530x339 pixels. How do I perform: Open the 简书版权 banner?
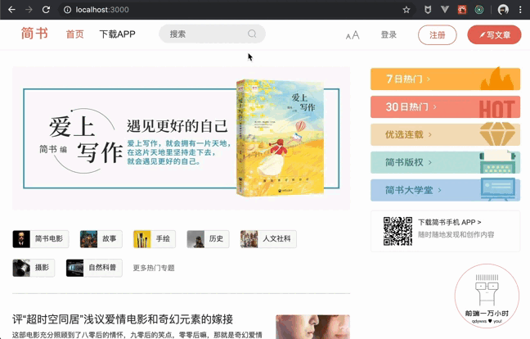445,162
